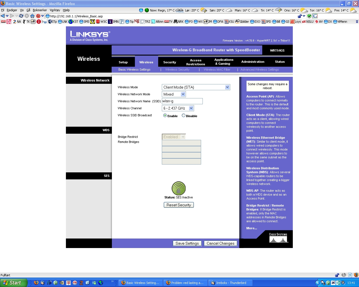Viewport: 359px width, 287px height.
Task: Click the Cisco Systems logo
Action: pyautogui.click(x=278, y=238)
